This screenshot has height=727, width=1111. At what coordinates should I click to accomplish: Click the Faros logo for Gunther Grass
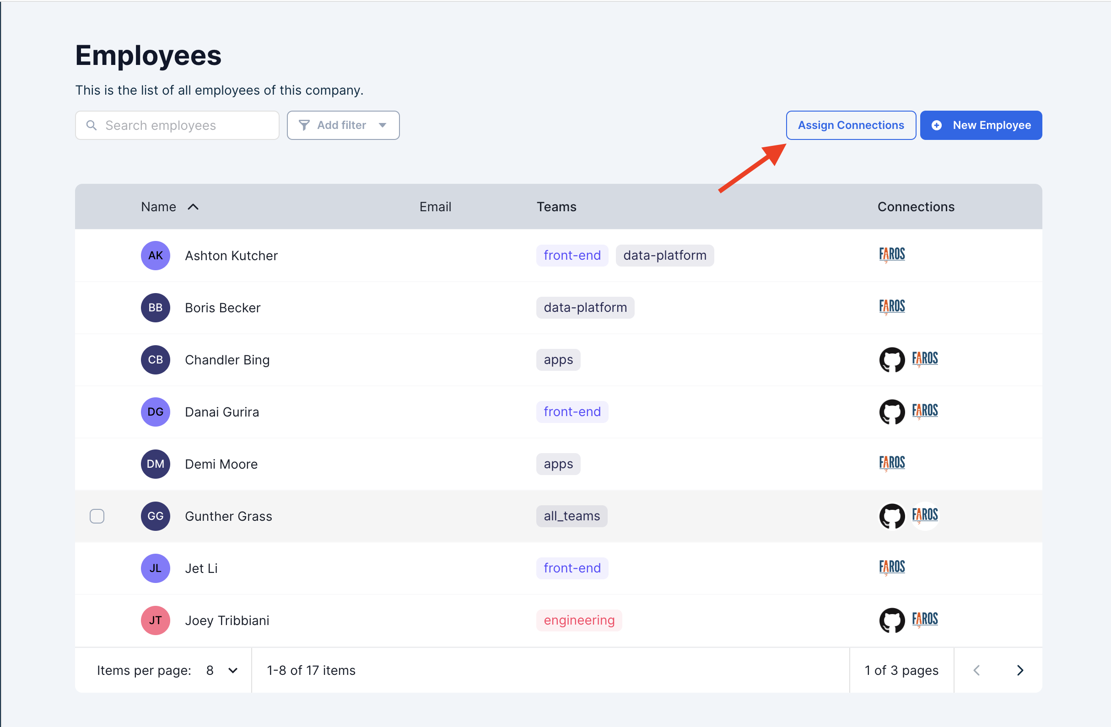pos(924,515)
